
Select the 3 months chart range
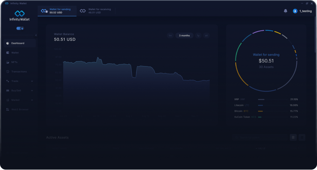click(184, 36)
